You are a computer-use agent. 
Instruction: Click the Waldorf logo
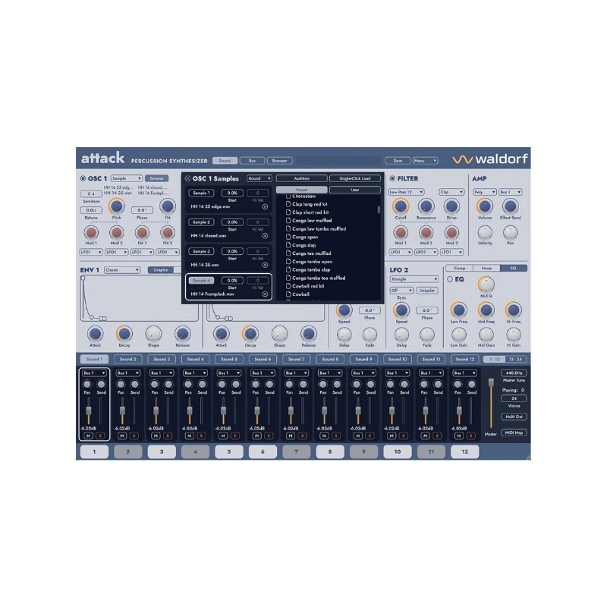[489, 160]
